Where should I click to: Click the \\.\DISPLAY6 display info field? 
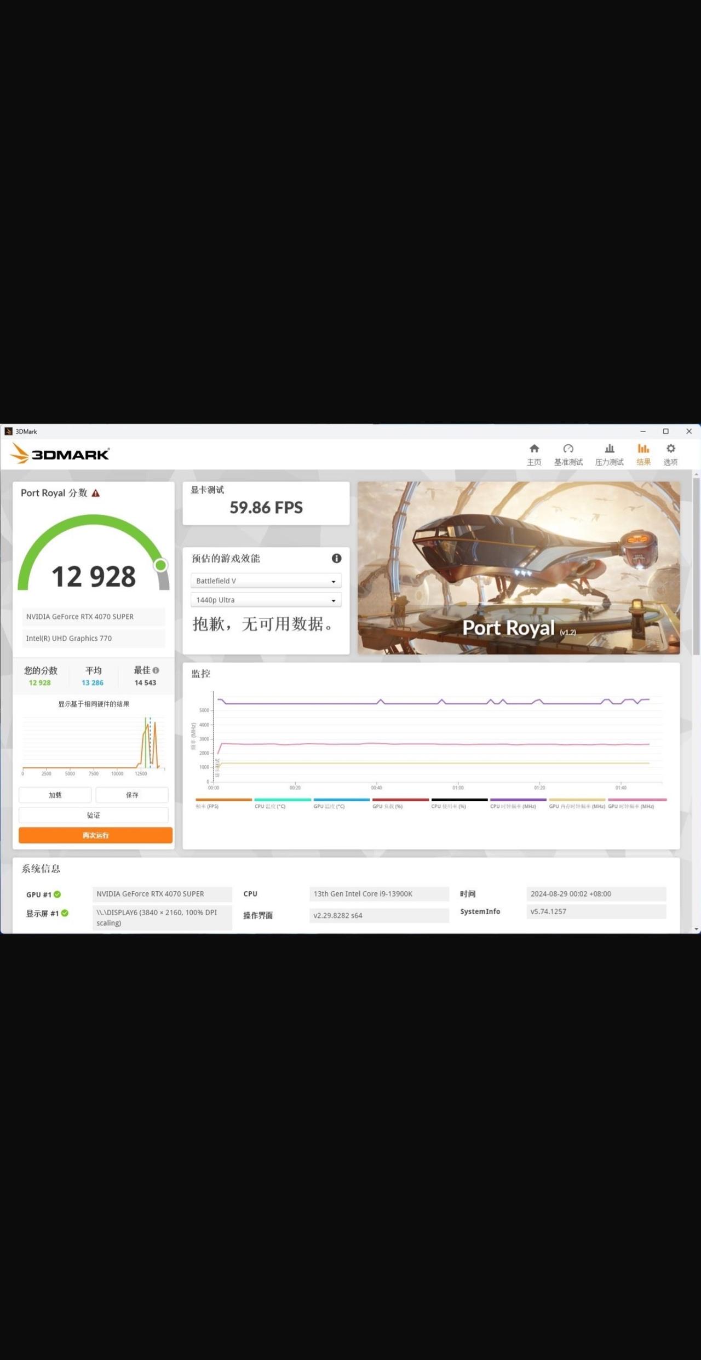(162, 917)
